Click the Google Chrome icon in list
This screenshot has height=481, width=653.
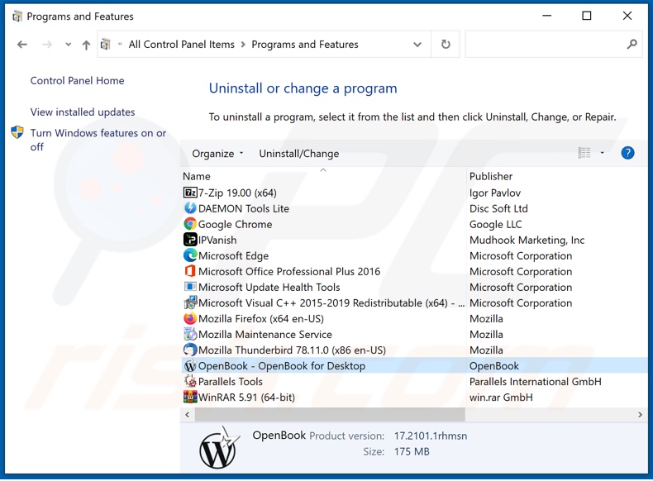[190, 224]
